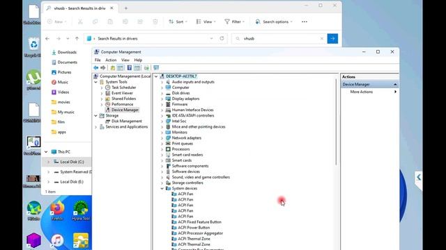Viewport: 446px width, 250px height.
Task: Collapse the System devices category
Action: pyautogui.click(x=162, y=188)
